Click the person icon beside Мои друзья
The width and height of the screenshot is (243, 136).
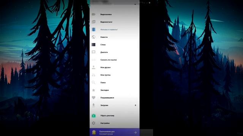coord(93,67)
